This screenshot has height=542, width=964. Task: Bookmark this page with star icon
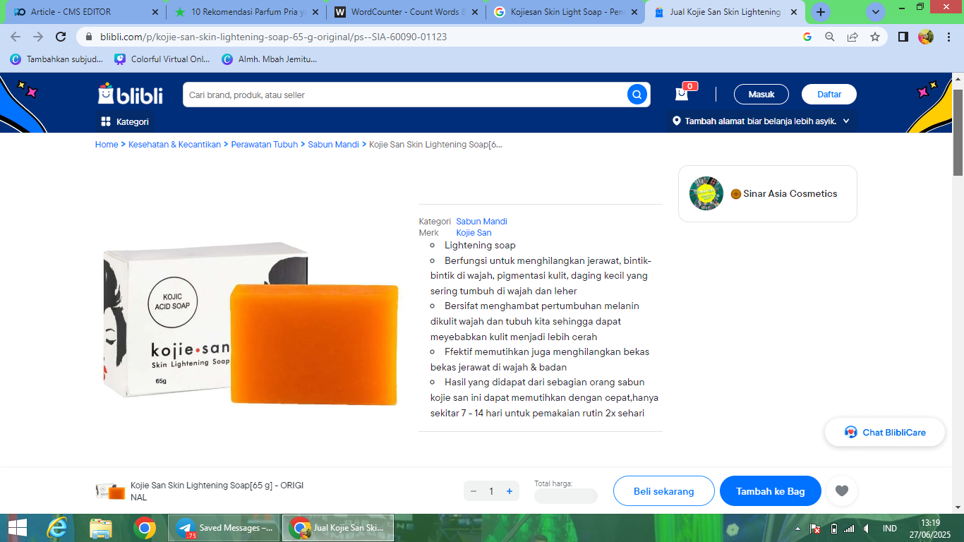point(875,37)
